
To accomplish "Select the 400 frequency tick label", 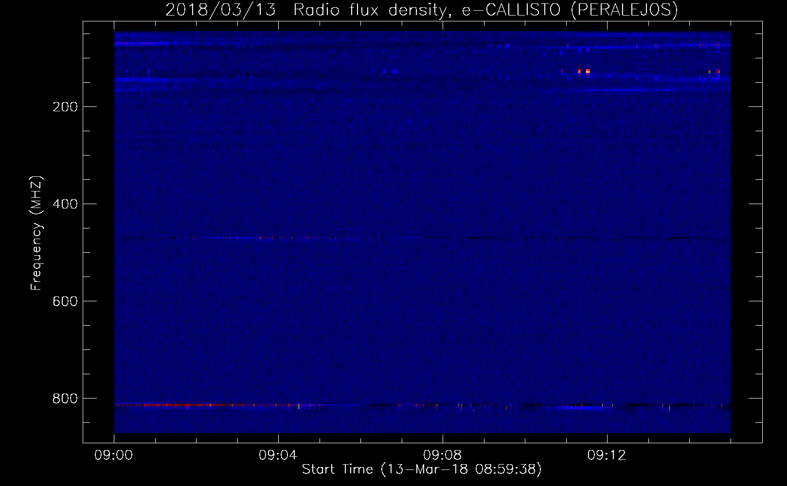I will (x=65, y=204).
